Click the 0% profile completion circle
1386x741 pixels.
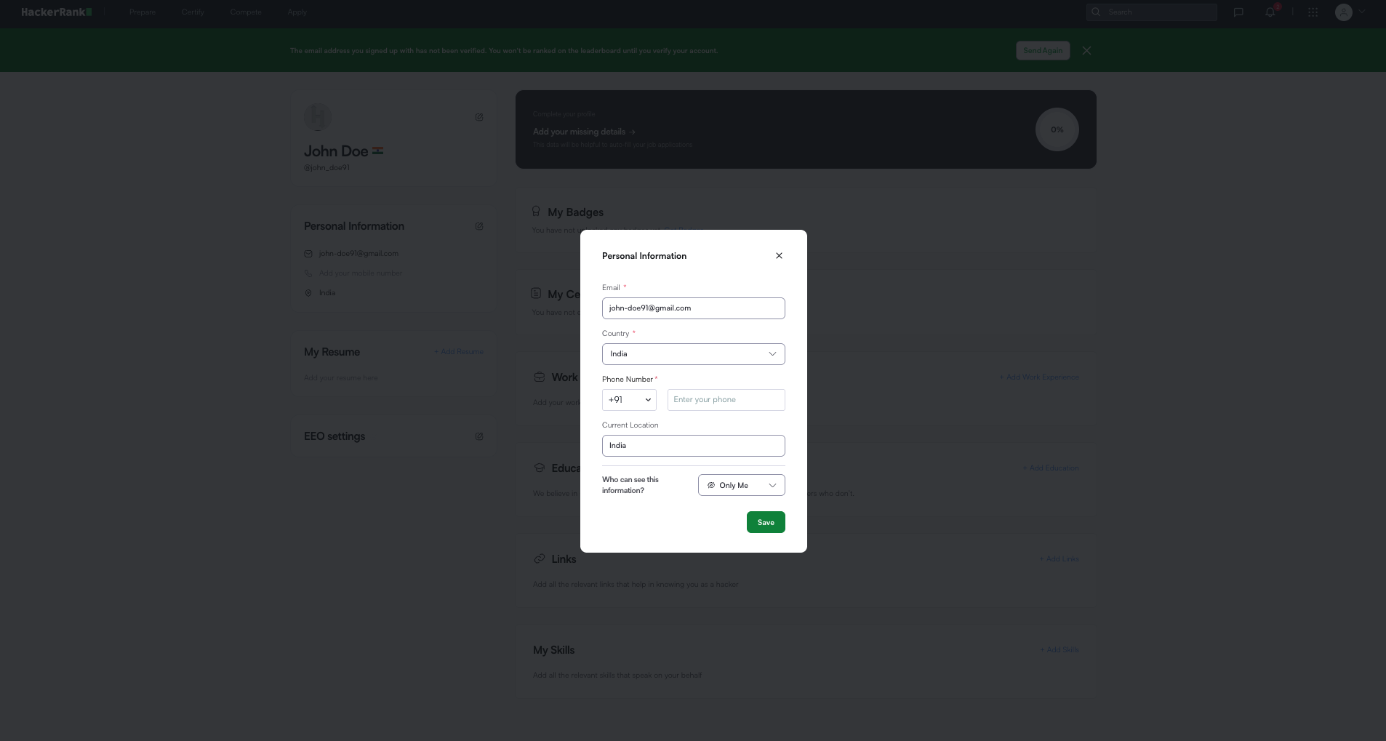(1057, 129)
